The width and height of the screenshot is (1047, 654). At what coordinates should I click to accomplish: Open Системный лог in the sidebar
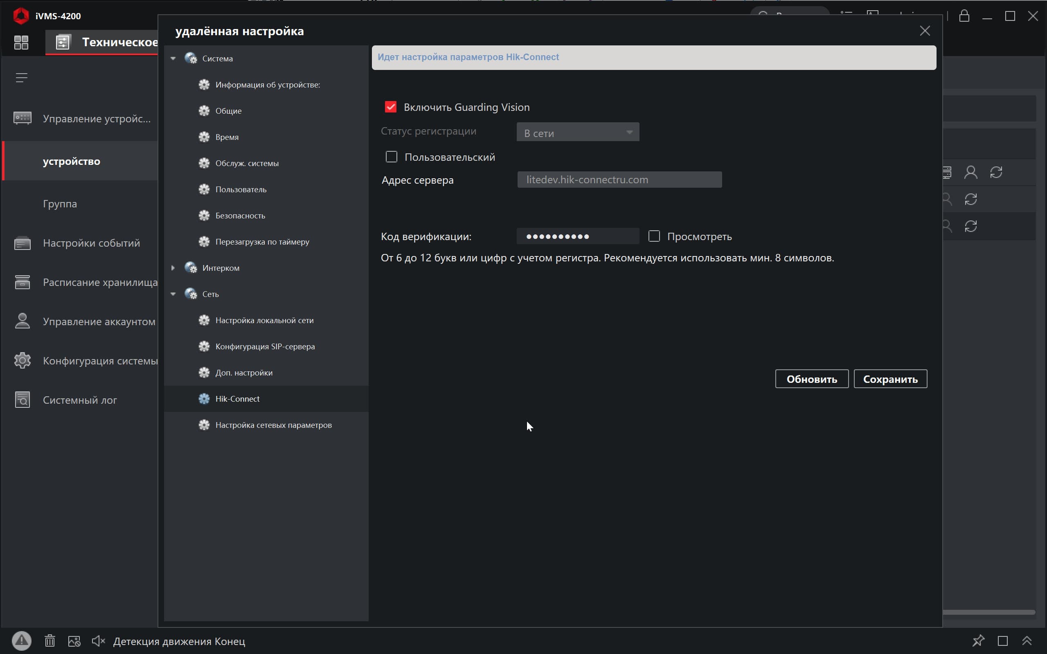coord(80,400)
